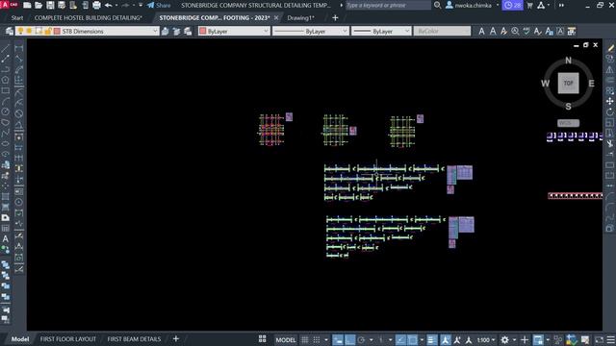This screenshot has height=346, width=616.
Task: Click Make Object's Layer Current icon
Action: click(x=166, y=31)
